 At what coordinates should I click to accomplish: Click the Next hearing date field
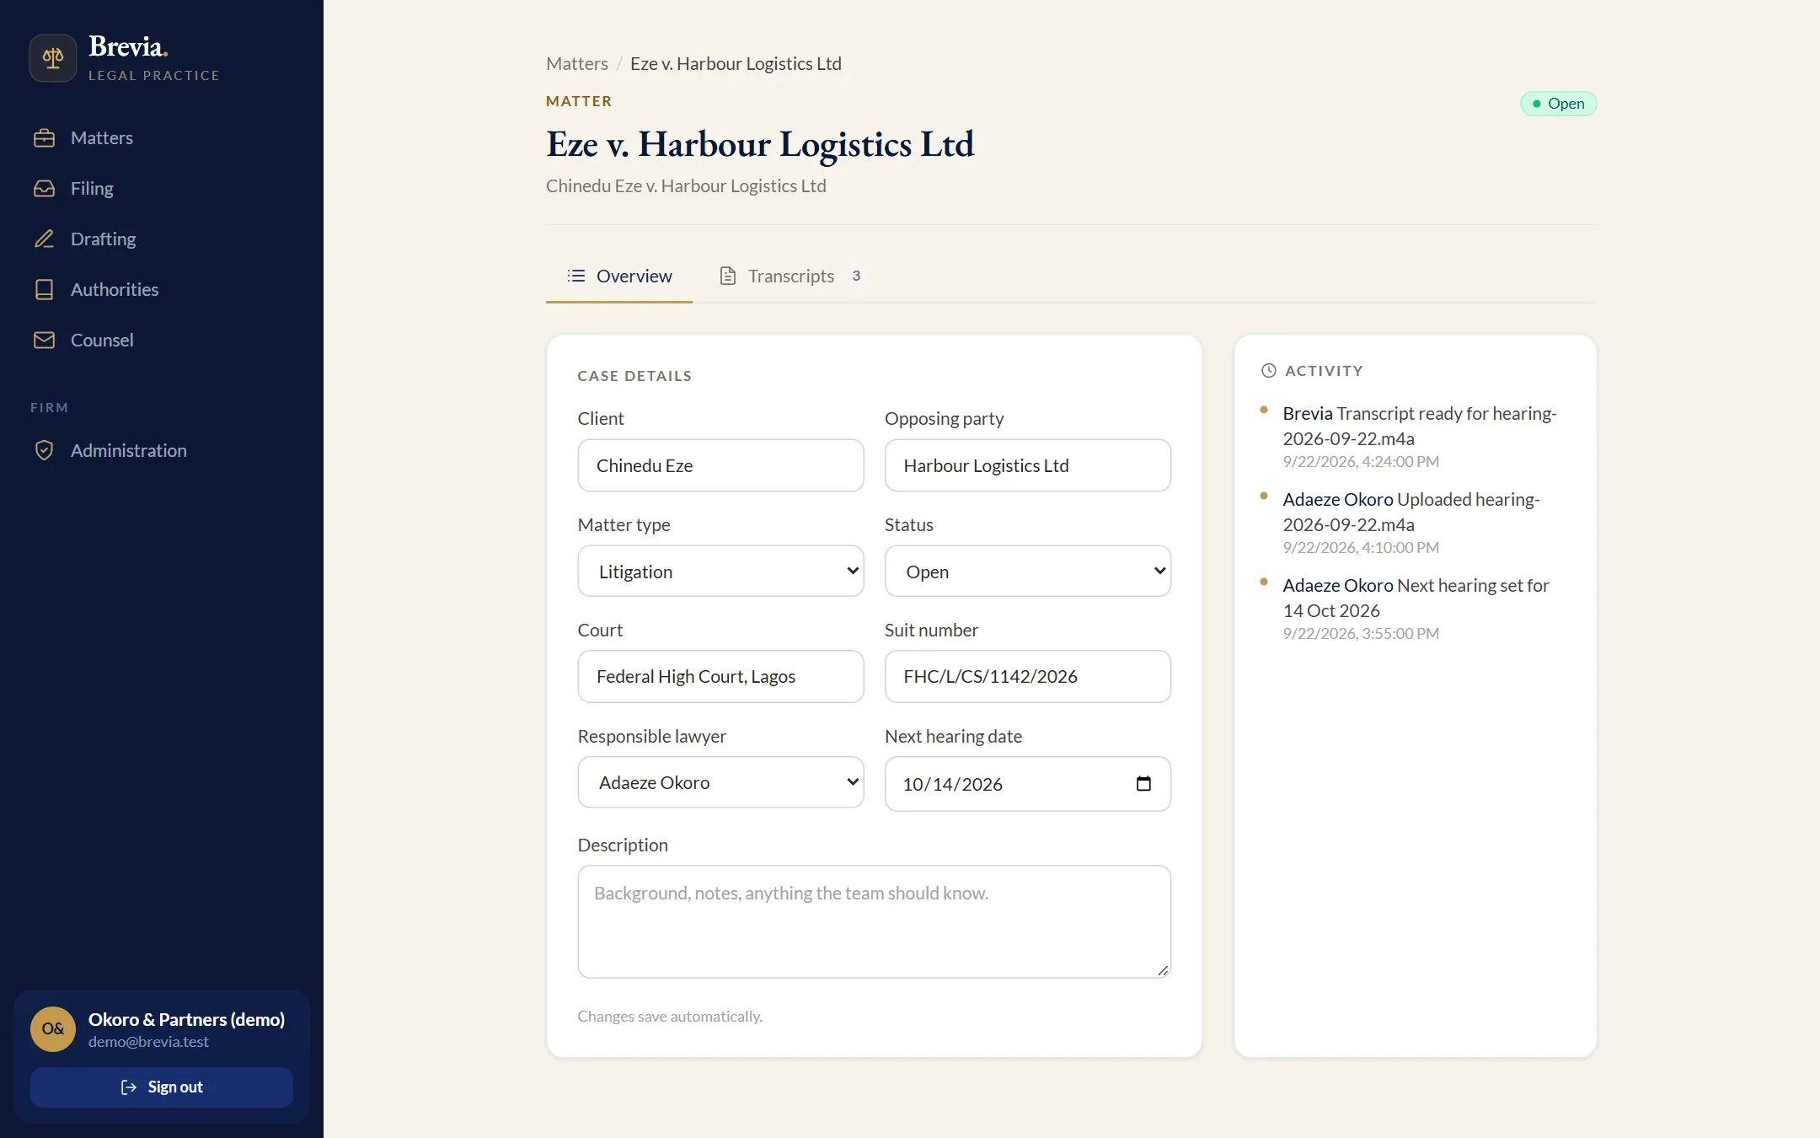click(x=1027, y=784)
